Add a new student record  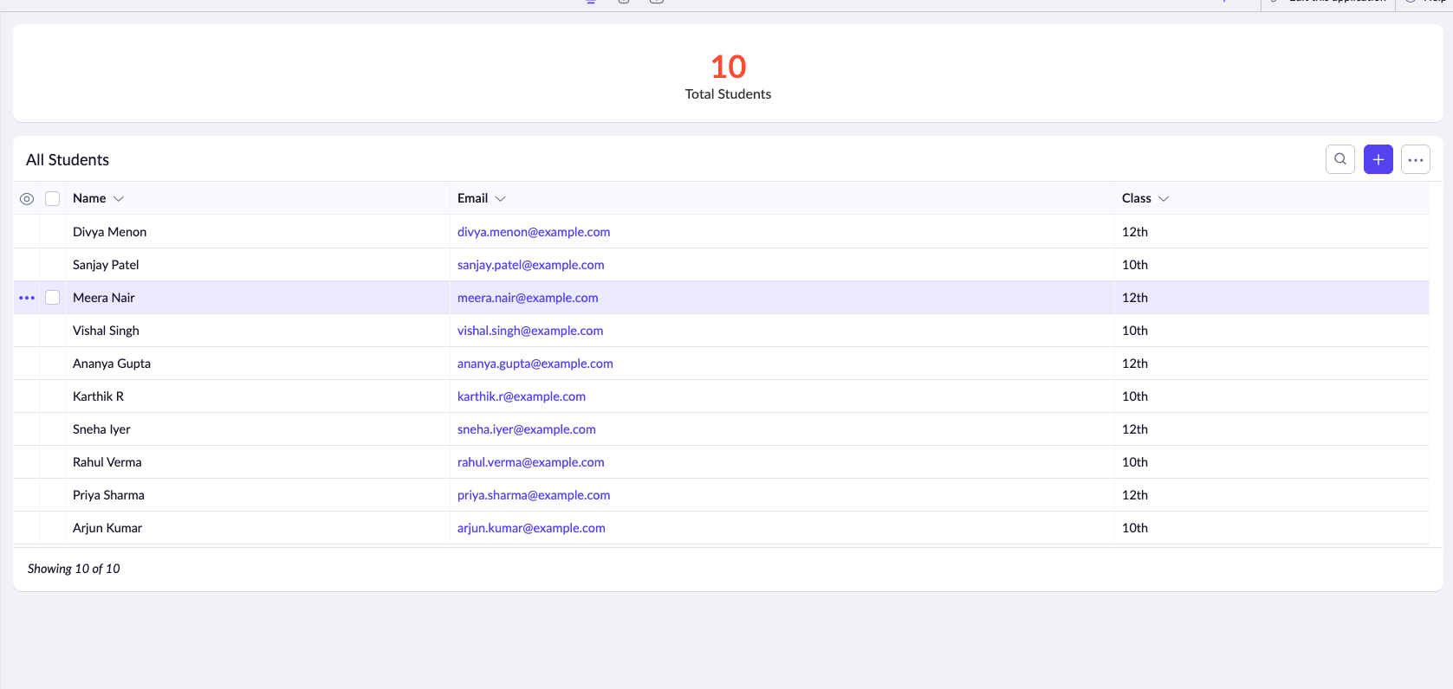(x=1378, y=159)
